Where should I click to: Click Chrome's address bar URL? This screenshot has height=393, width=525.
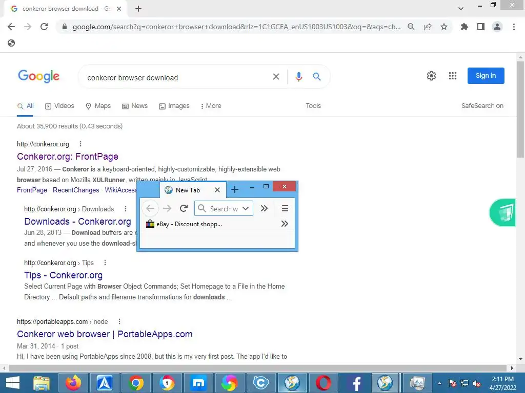click(236, 27)
